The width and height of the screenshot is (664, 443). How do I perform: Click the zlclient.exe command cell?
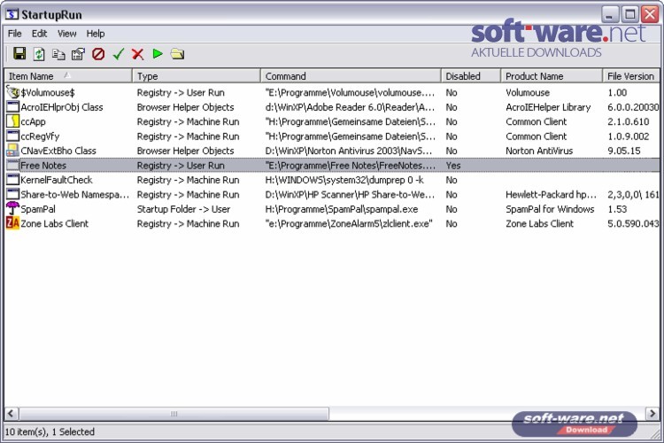[349, 223]
